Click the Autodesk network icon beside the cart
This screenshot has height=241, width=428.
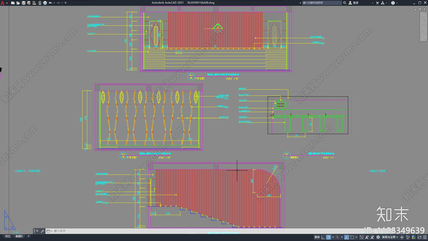(383, 3)
